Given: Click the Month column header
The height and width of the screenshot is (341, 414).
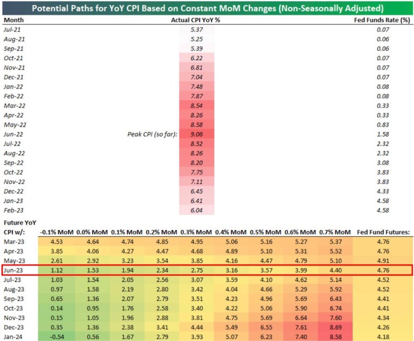Looking at the screenshot, I should 14,20.
